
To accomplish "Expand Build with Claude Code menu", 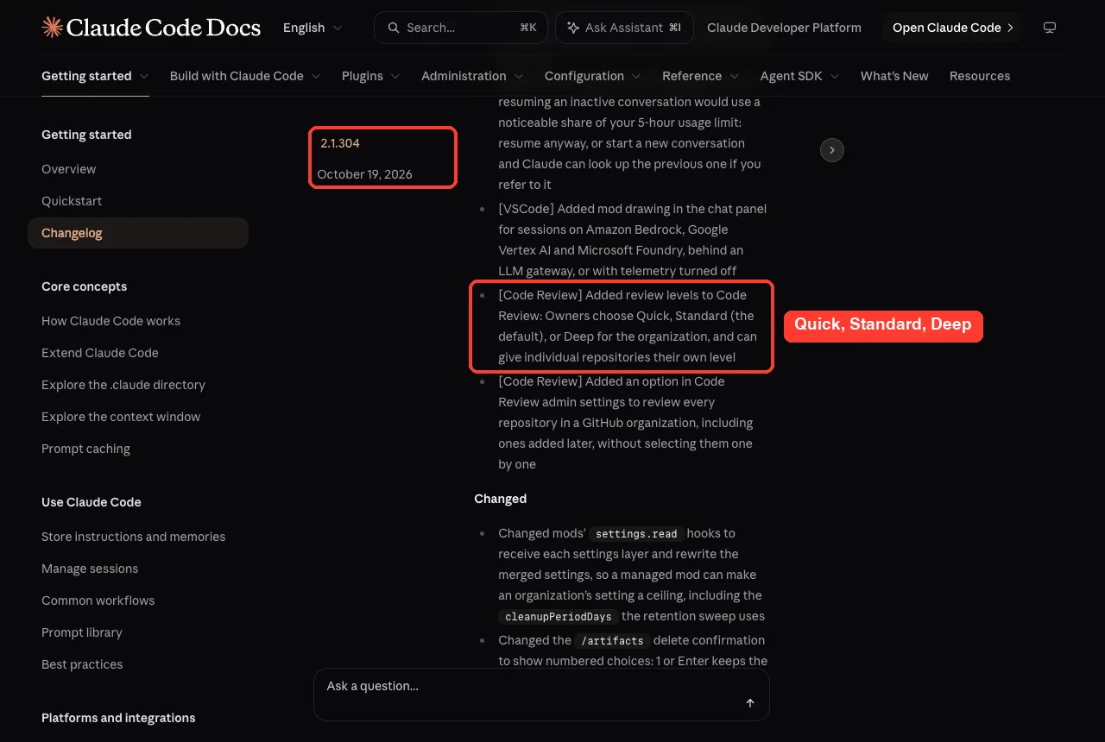I will pyautogui.click(x=245, y=76).
